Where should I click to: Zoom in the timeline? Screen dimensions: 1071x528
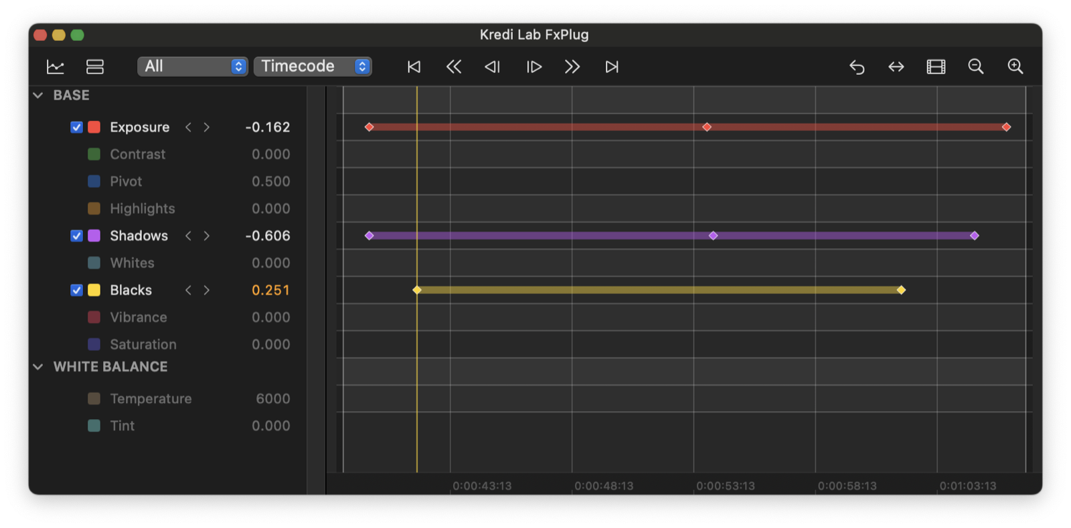pyautogui.click(x=1015, y=67)
